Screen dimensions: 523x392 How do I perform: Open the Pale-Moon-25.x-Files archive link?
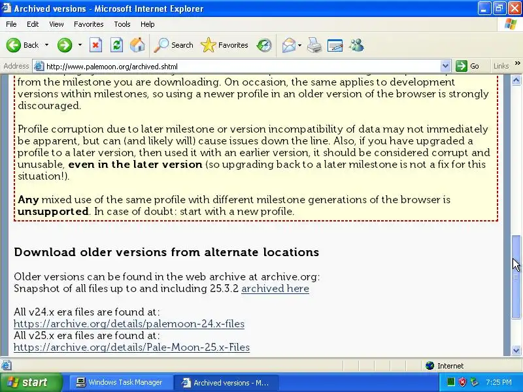[x=132, y=348]
